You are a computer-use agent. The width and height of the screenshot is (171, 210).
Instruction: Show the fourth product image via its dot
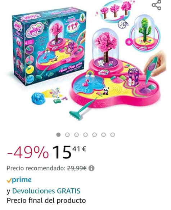[x=86, y=135]
